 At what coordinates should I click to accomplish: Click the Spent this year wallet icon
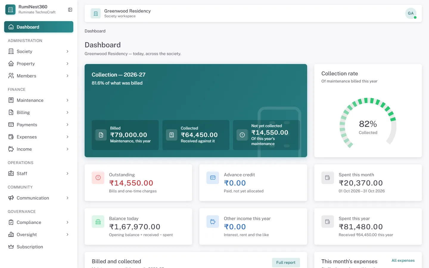coord(328,222)
